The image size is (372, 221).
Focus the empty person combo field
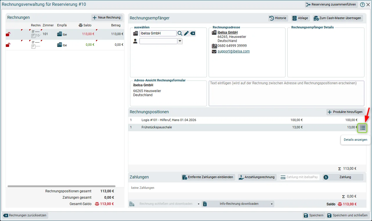point(158,41)
